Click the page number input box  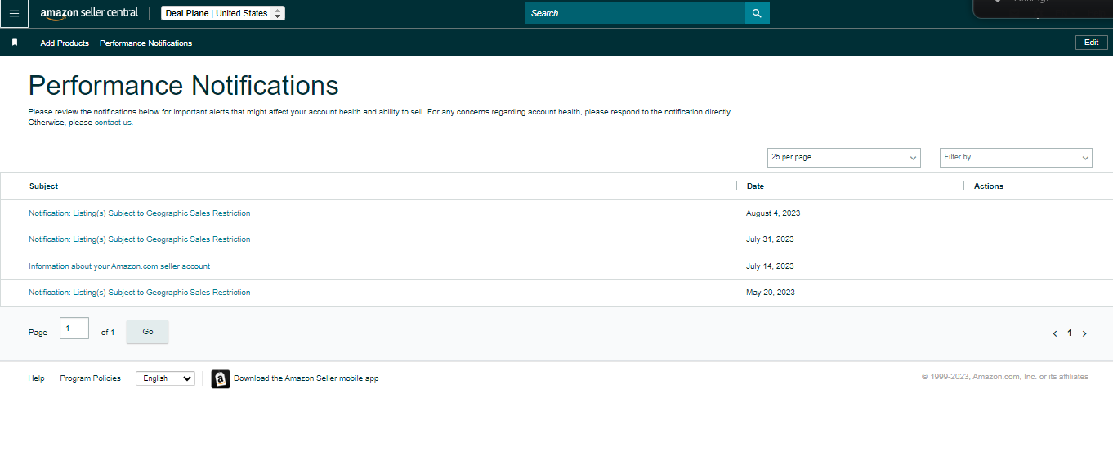point(74,329)
